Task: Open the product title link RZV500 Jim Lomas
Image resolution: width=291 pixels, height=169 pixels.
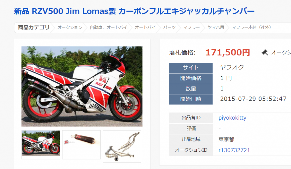Action: click(x=134, y=11)
